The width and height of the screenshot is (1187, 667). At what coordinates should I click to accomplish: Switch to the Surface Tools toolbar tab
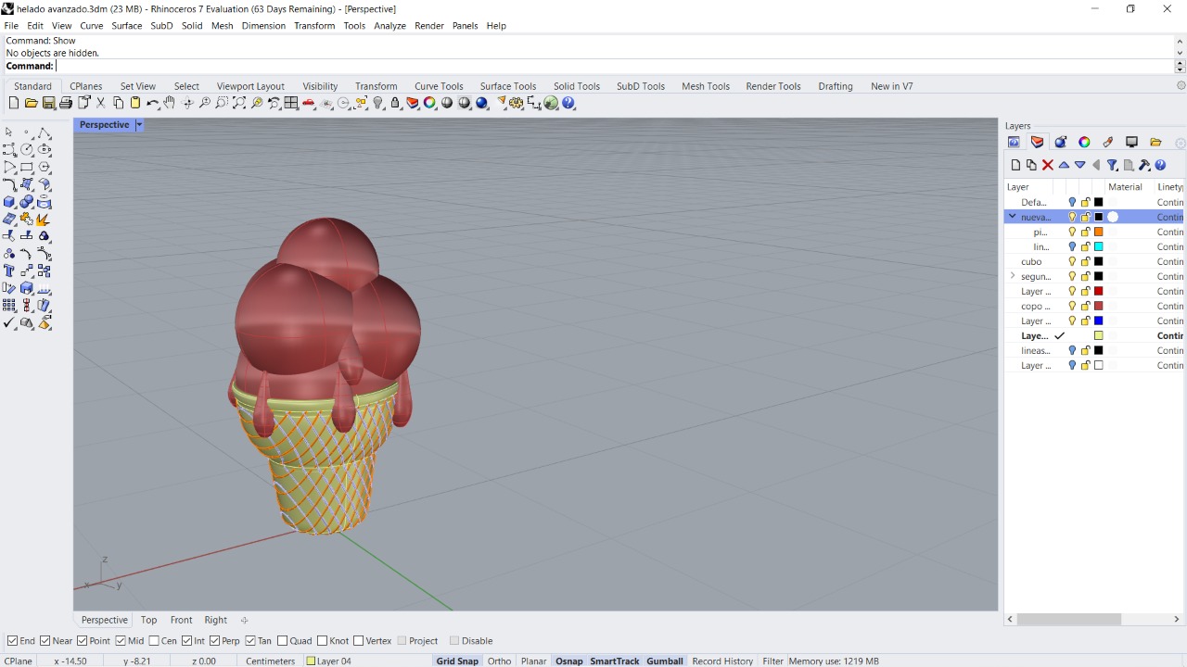507,86
